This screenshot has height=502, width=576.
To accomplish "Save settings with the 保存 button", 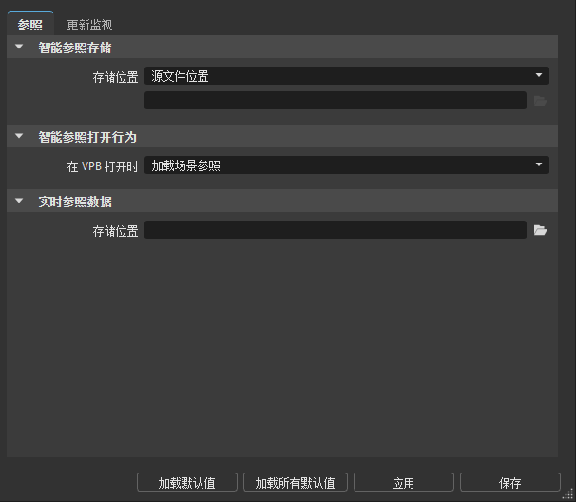I will 510,482.
